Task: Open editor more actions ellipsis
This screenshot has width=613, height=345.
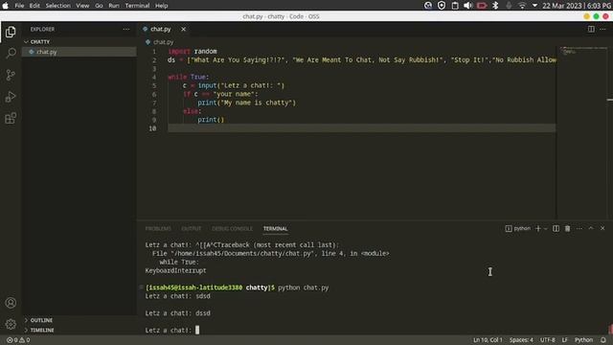Action: point(602,30)
